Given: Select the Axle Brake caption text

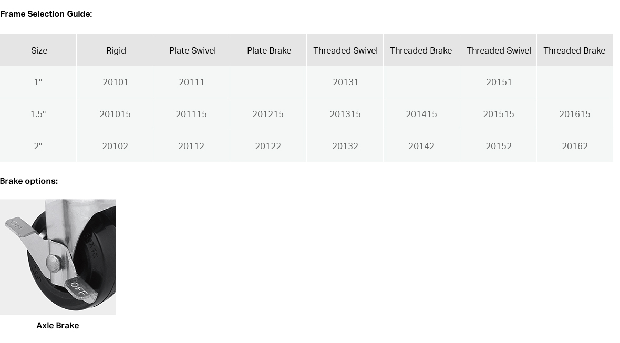Looking at the screenshot, I should click(58, 325).
